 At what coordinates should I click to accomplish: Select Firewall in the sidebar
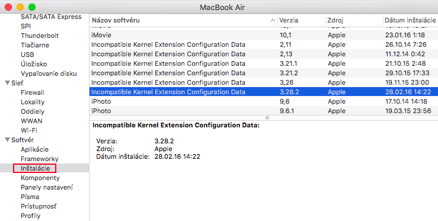tap(33, 92)
